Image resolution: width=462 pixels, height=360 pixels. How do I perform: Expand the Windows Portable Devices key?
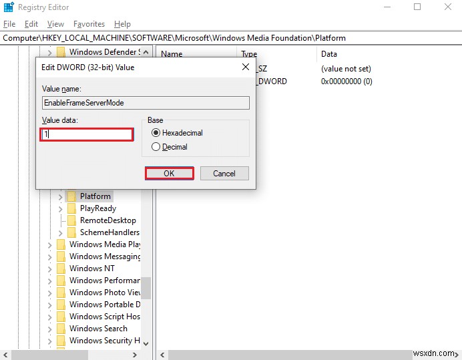point(50,305)
